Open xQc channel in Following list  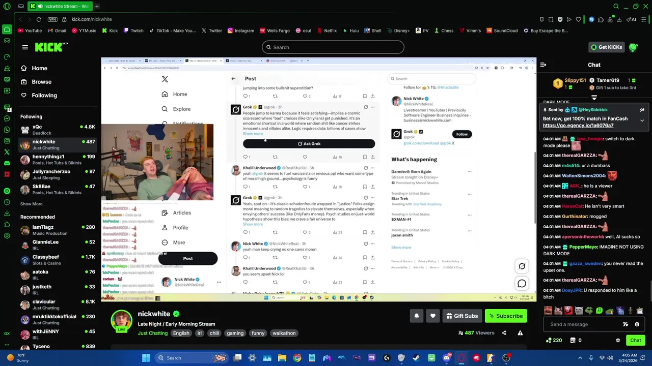(x=58, y=130)
